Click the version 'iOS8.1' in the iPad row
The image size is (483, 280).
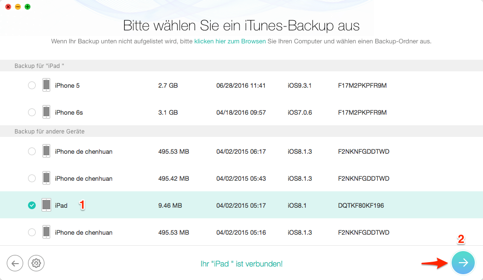click(x=297, y=205)
